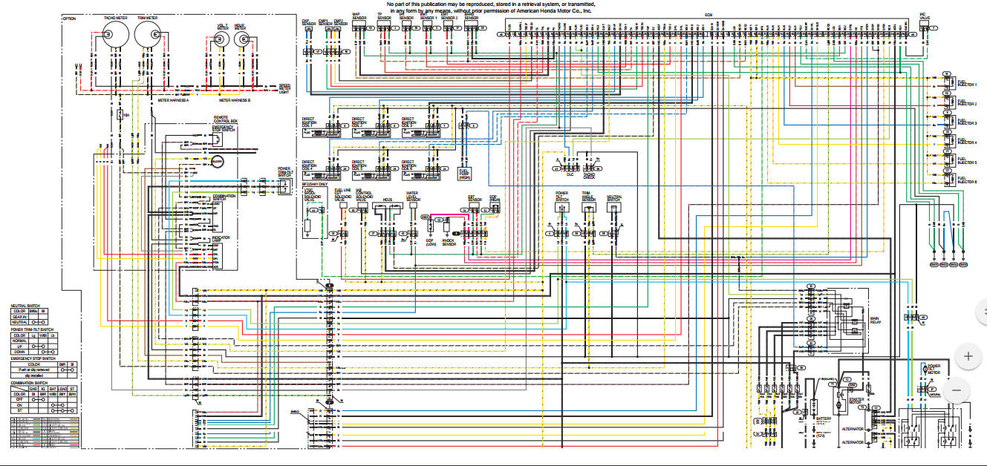Click the IAC Valve connector
The image size is (987, 466).
pyautogui.click(x=924, y=28)
